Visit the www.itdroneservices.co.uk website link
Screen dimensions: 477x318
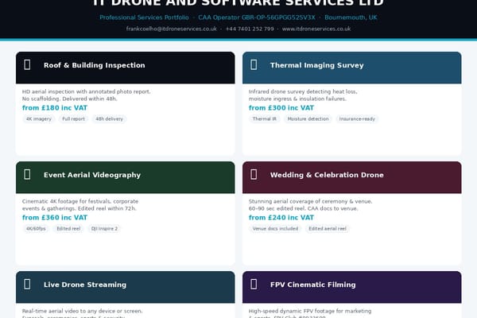316,29
